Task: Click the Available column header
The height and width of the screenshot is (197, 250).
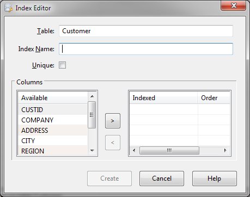Action: (53, 98)
